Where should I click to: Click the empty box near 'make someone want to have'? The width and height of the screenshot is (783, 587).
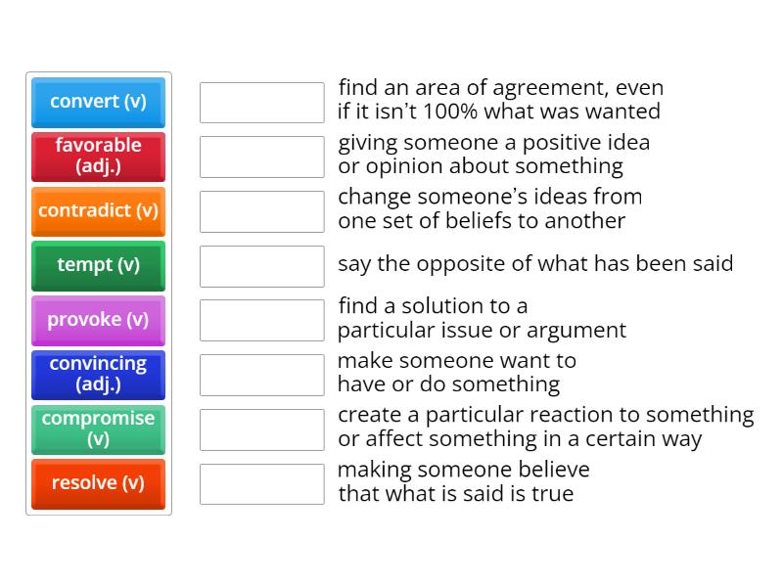pyautogui.click(x=261, y=372)
